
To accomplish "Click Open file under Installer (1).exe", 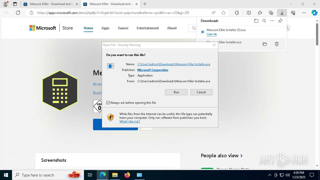I will (211, 34).
